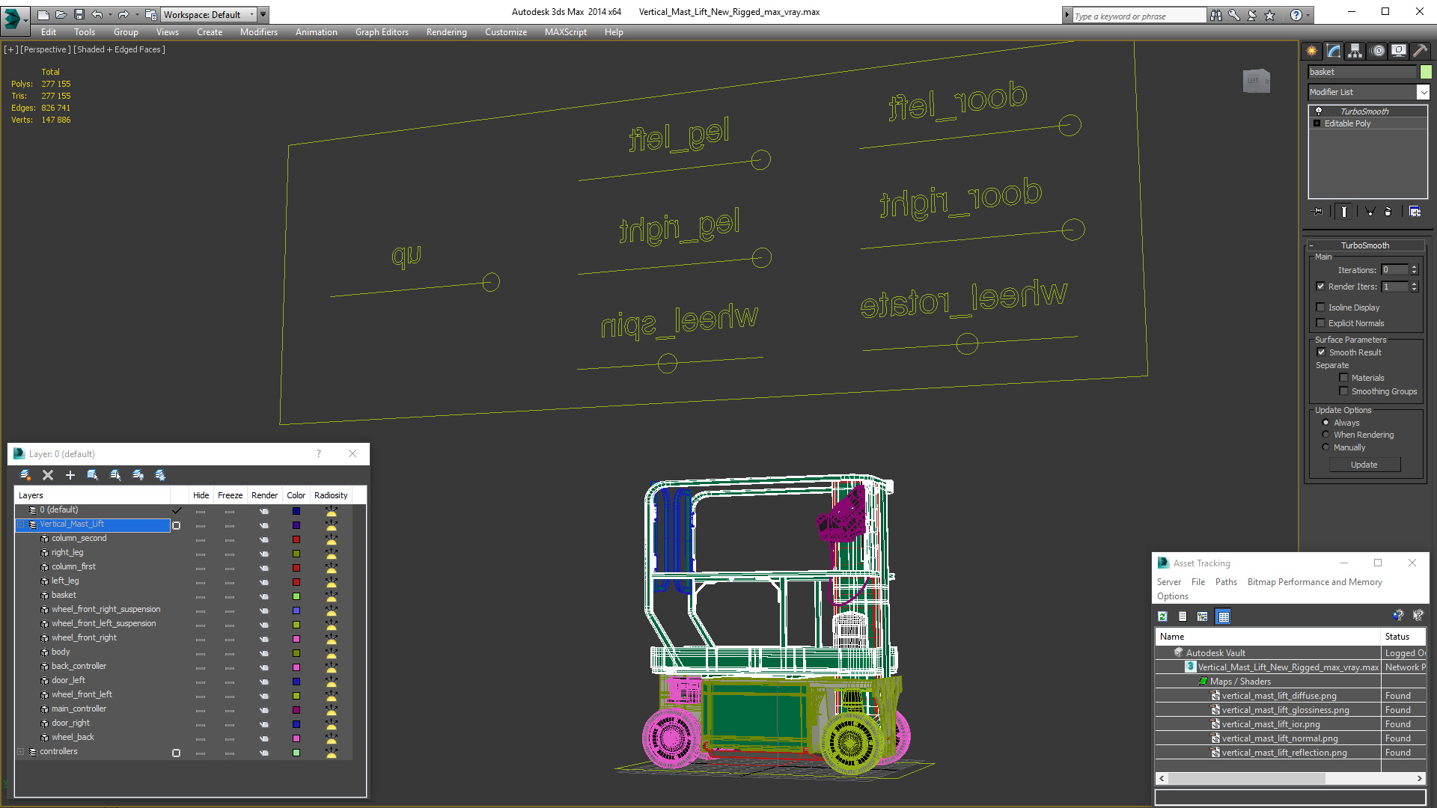Open the Modifiers menu

(x=258, y=32)
